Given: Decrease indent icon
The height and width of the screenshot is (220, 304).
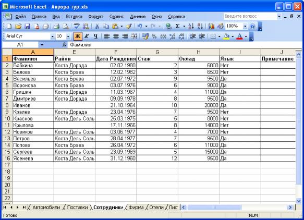Looking at the screenshot, I should [193, 36].
